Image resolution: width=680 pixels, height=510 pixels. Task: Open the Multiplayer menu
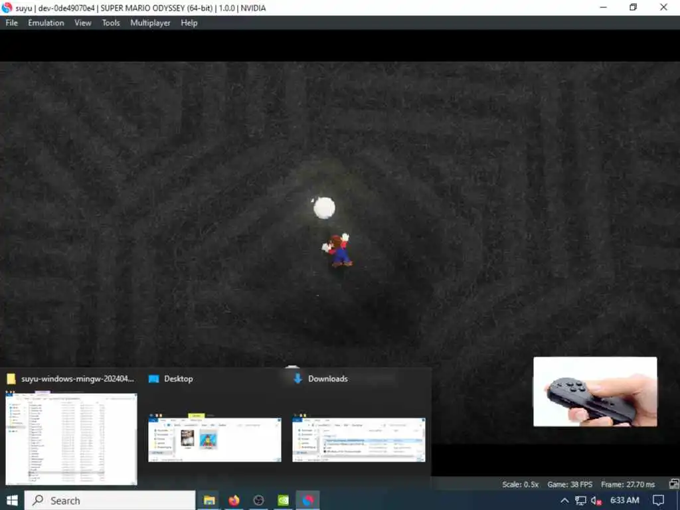(151, 23)
